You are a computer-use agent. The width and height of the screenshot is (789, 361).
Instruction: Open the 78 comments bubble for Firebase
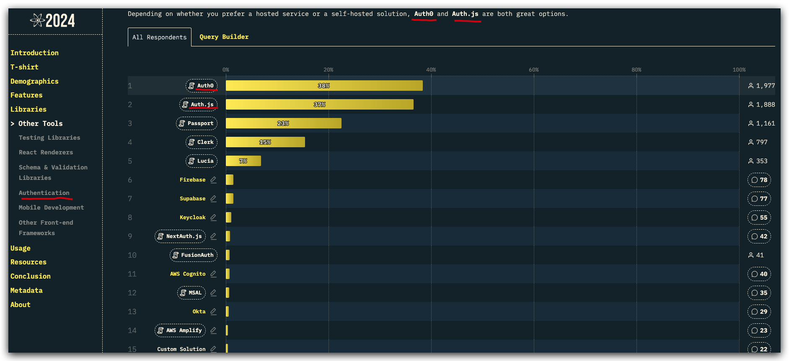(759, 180)
